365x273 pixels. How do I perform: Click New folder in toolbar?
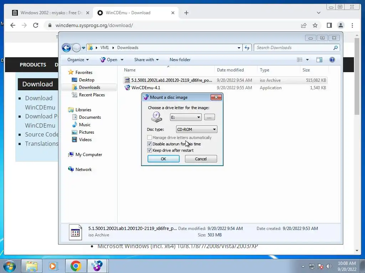pos(180,60)
